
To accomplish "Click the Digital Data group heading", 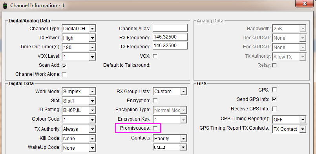I will pos(21,83).
